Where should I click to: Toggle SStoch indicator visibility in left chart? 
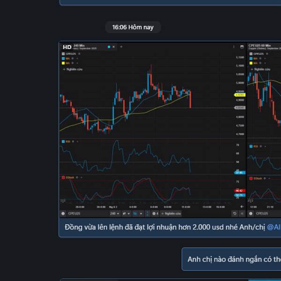77,177
